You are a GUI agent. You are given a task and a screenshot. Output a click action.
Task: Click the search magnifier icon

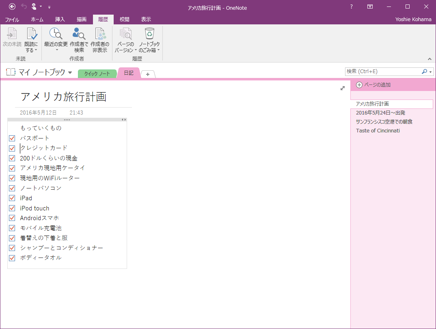click(x=424, y=71)
